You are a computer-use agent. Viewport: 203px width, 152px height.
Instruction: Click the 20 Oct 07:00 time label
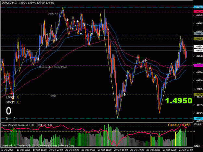coord(89,150)
